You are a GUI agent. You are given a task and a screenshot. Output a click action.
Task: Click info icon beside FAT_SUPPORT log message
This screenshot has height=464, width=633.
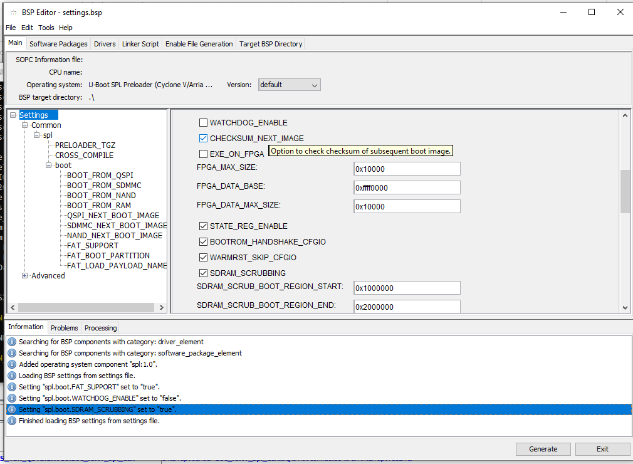point(11,387)
